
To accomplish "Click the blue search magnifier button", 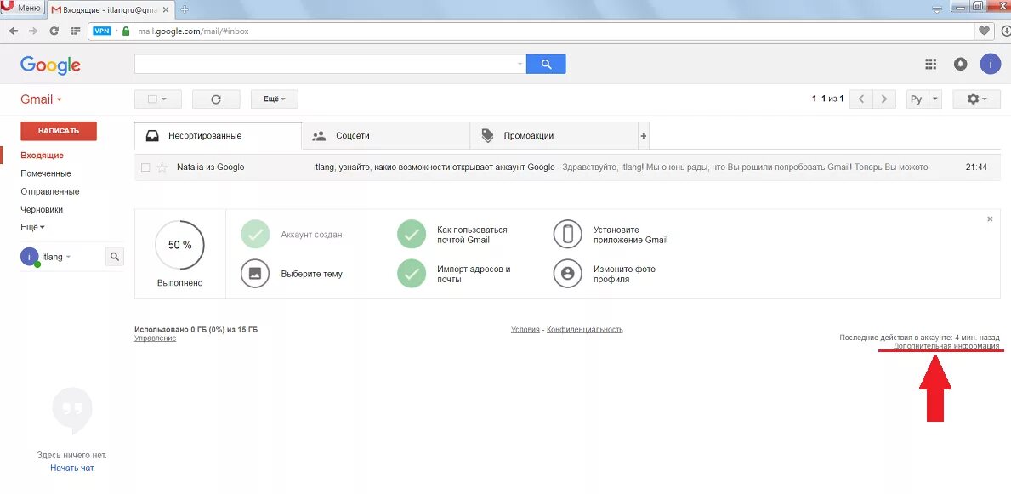I will [546, 64].
